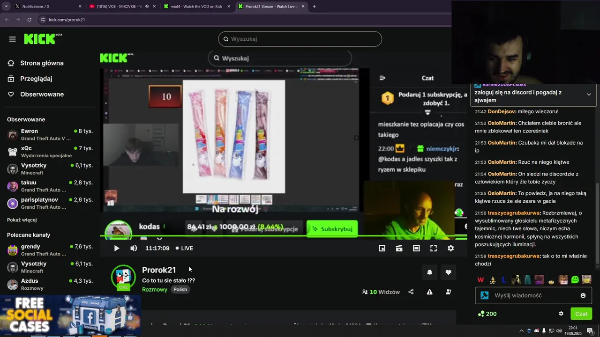This screenshot has width=600, height=337.
Task: Open the 200 channel points balance
Action: click(x=487, y=314)
